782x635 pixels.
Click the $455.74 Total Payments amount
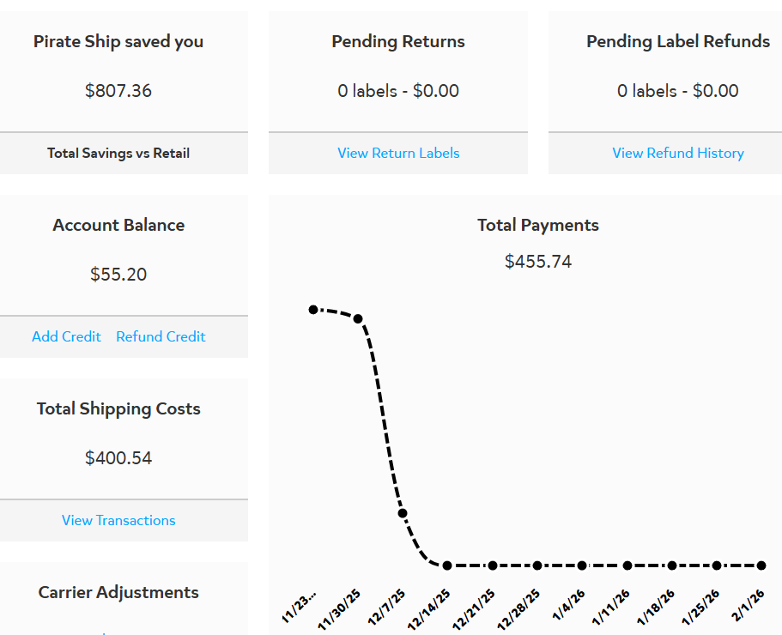pos(538,262)
